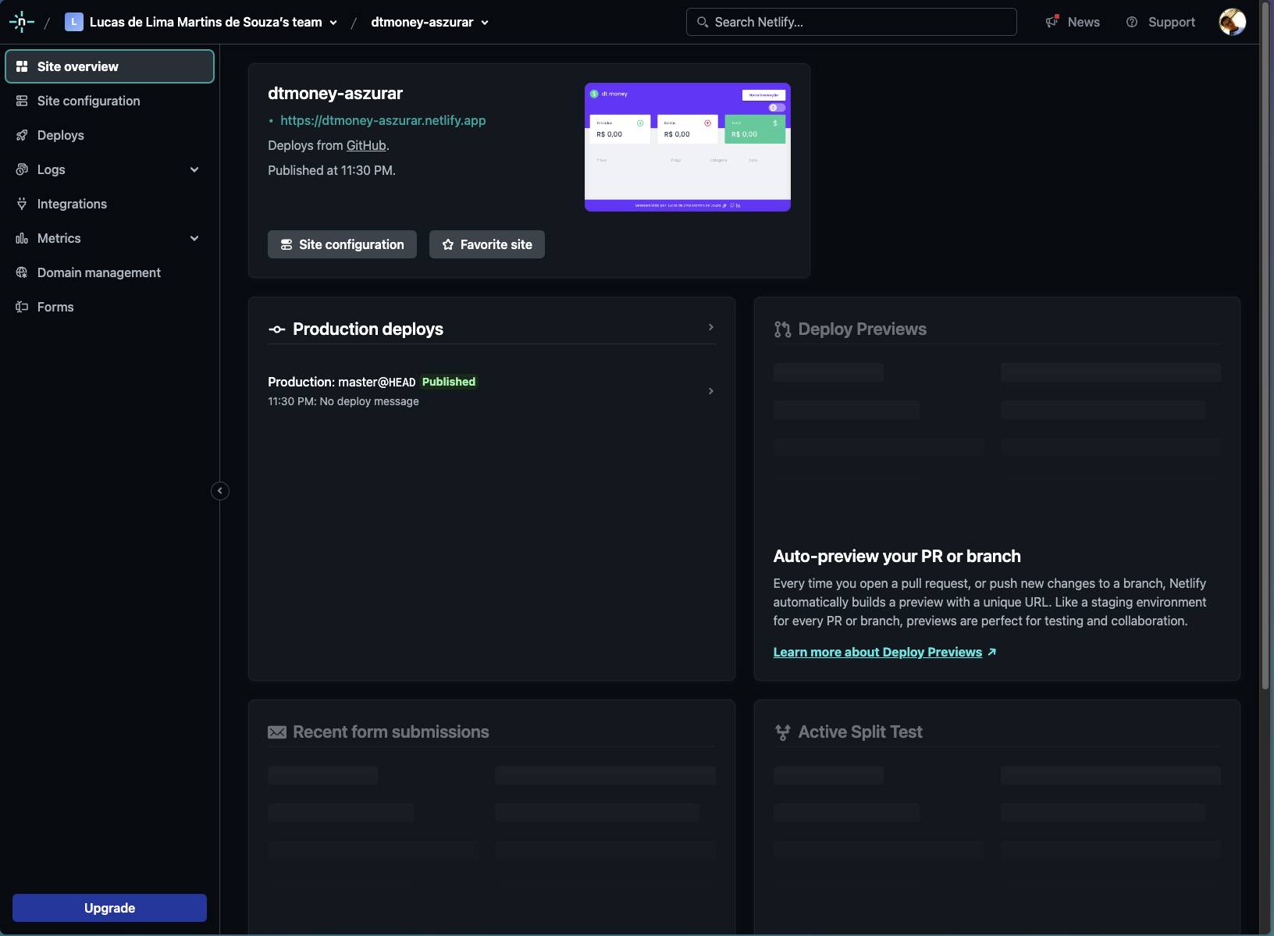Open the dtmoney-aszurar.netlify.app link
This screenshot has width=1274, height=936.
click(x=383, y=120)
